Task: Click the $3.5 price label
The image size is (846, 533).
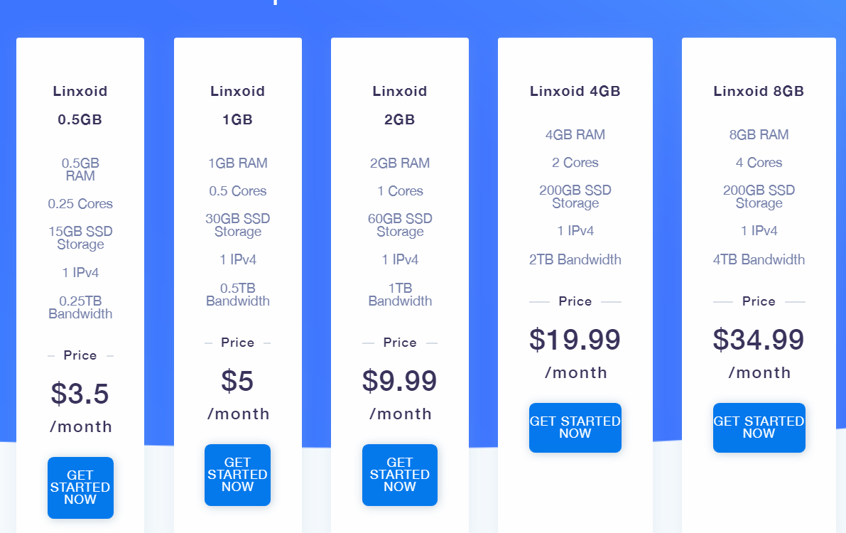Action: click(80, 393)
